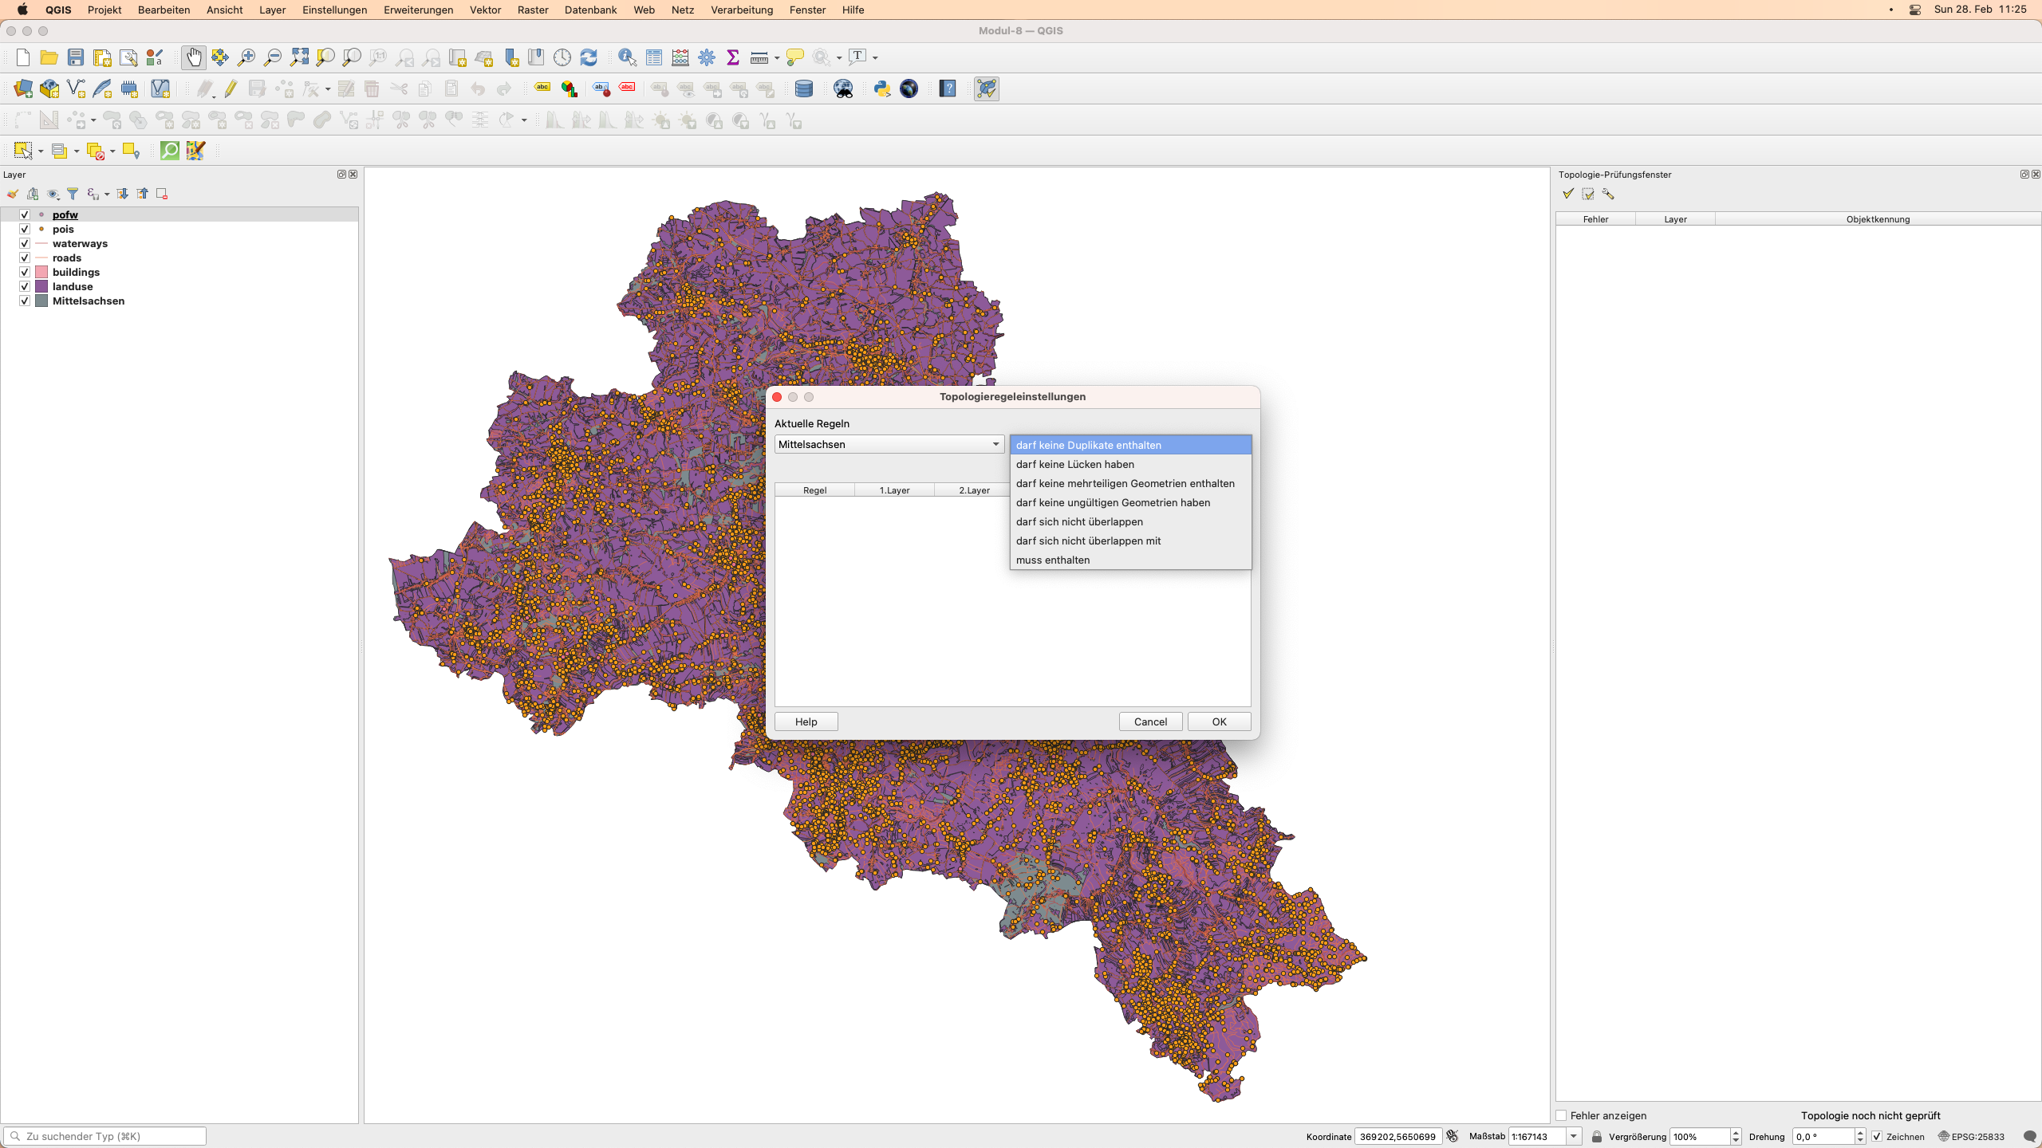
Task: Open the Einstellungen menu
Action: pos(334,10)
